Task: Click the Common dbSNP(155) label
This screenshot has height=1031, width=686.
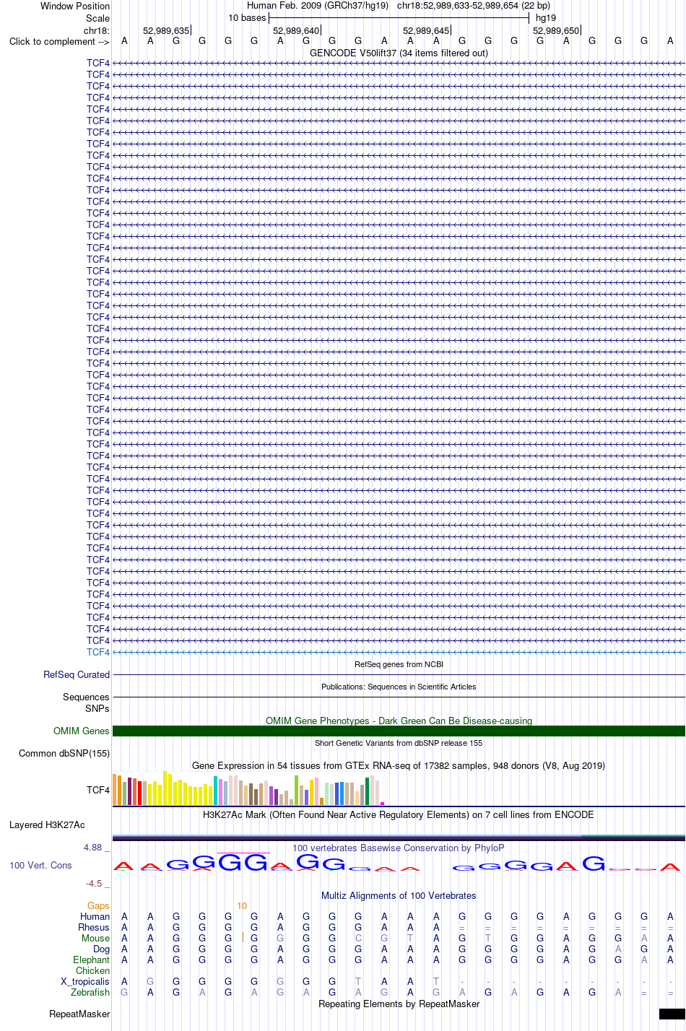Action: coord(64,754)
